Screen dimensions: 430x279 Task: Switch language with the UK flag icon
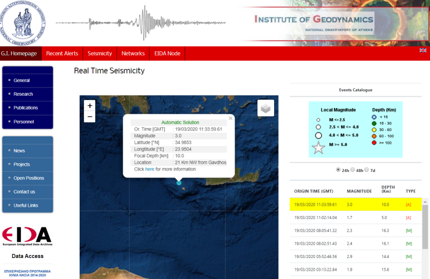[x=423, y=50]
